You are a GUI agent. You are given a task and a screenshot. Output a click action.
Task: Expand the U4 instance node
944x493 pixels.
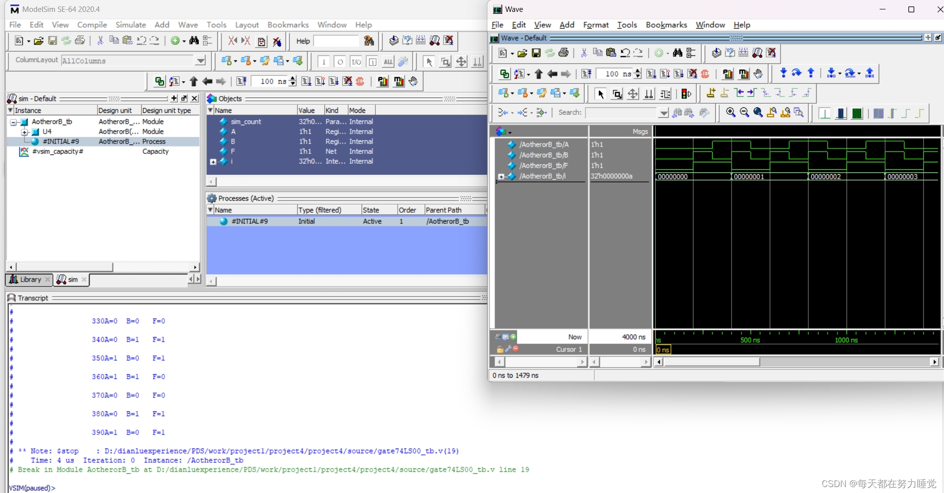click(24, 132)
